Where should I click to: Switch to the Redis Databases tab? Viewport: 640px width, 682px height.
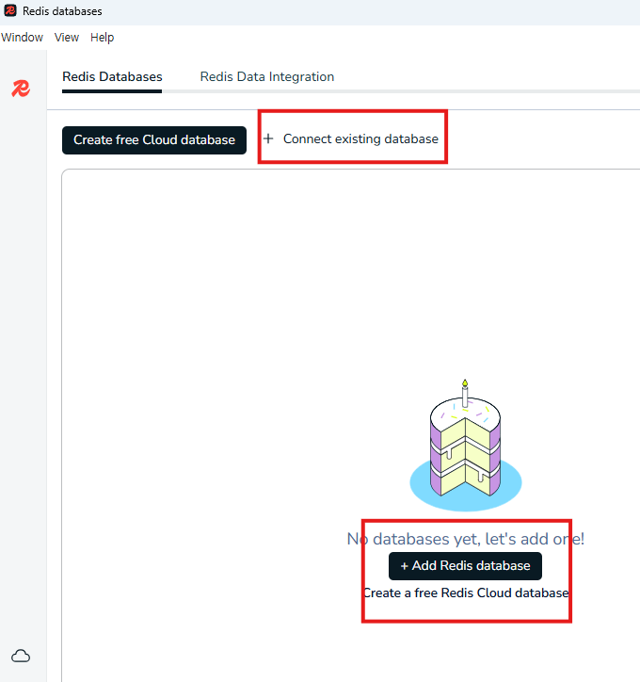112,77
